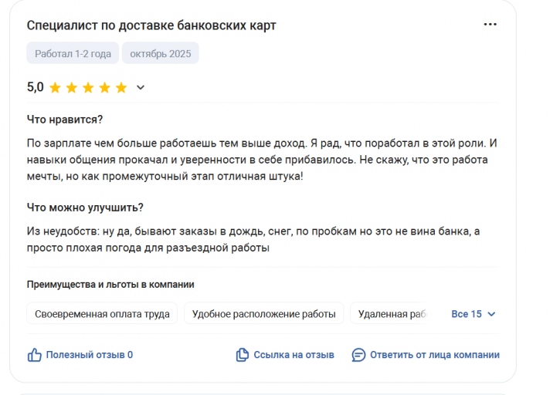The width and height of the screenshot is (560, 395).
Task: Click review title 'Специалист по доставке банковских карт'
Action: 151,25
